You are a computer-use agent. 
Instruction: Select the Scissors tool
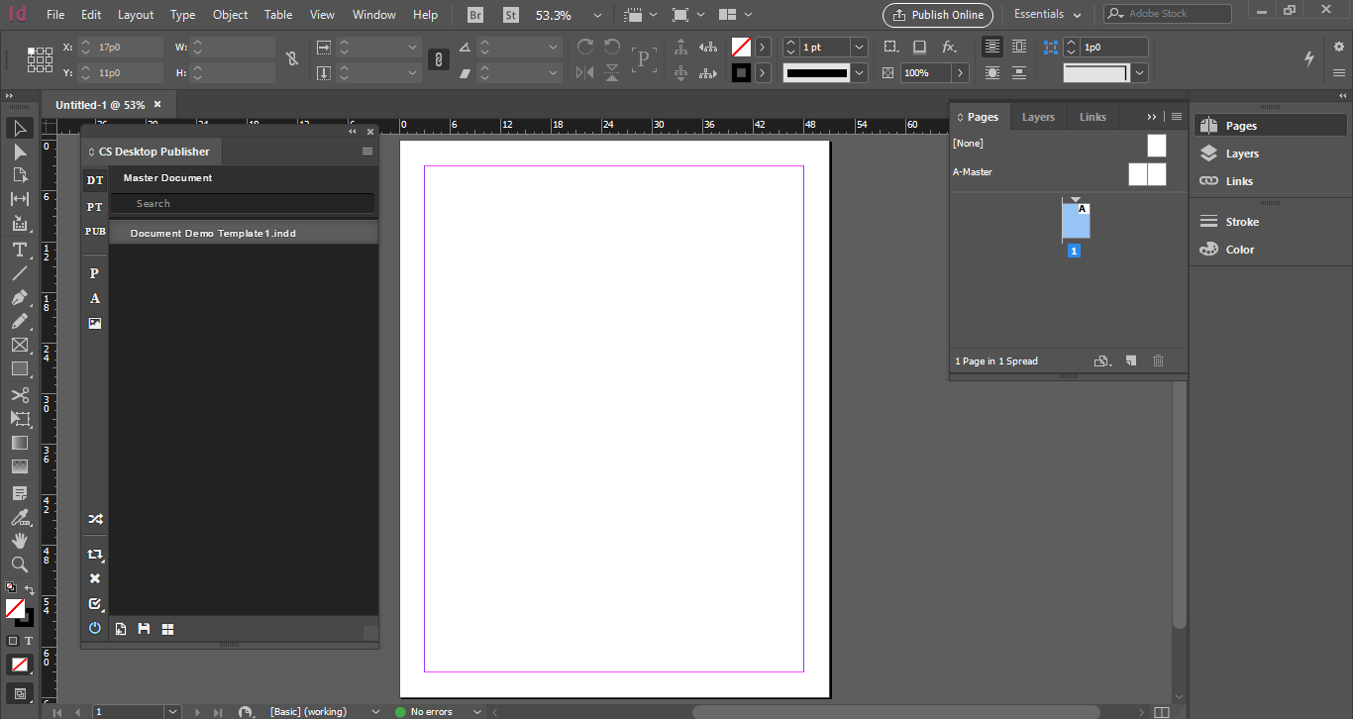point(19,395)
